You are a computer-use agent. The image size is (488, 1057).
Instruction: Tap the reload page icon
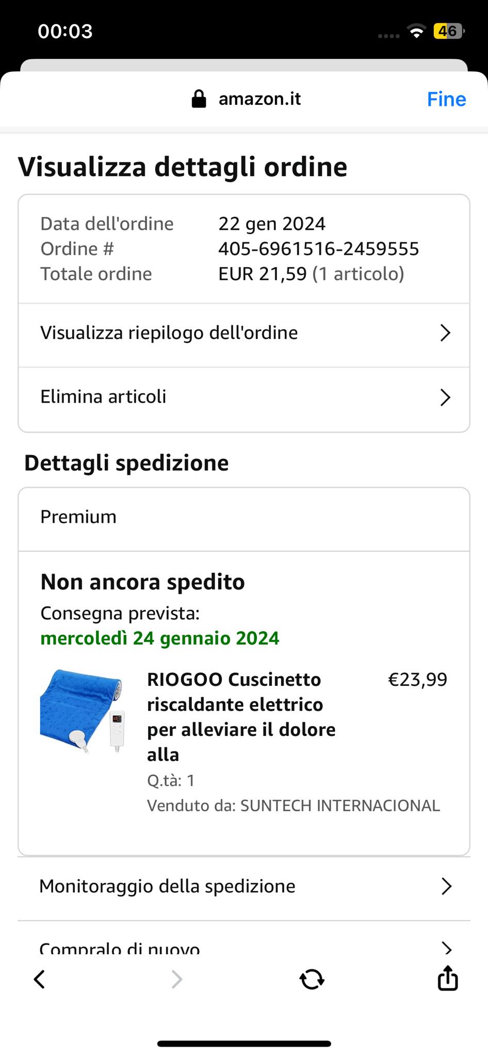point(312,979)
